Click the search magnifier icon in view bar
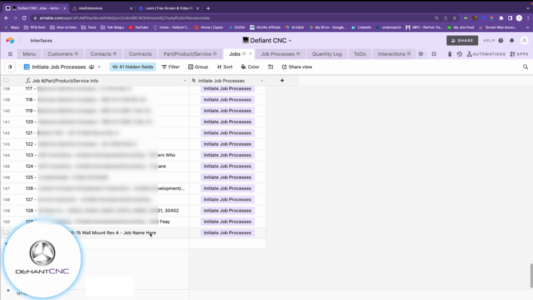 click(x=525, y=67)
